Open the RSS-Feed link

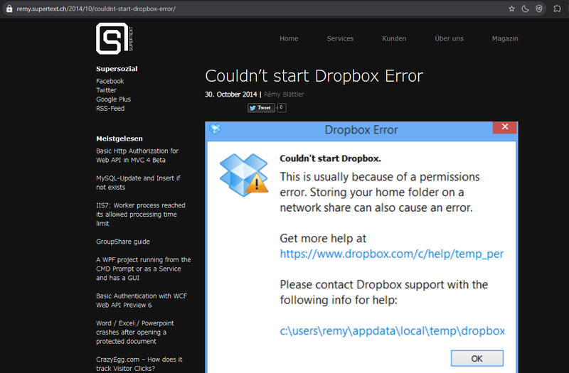(110, 109)
